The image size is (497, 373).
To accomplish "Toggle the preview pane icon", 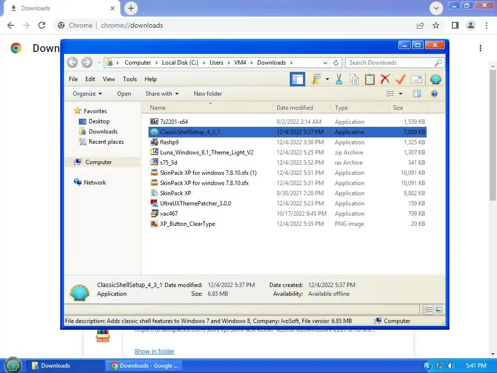I will point(417,94).
